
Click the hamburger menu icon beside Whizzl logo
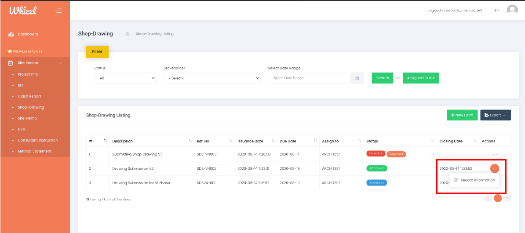tap(58, 11)
